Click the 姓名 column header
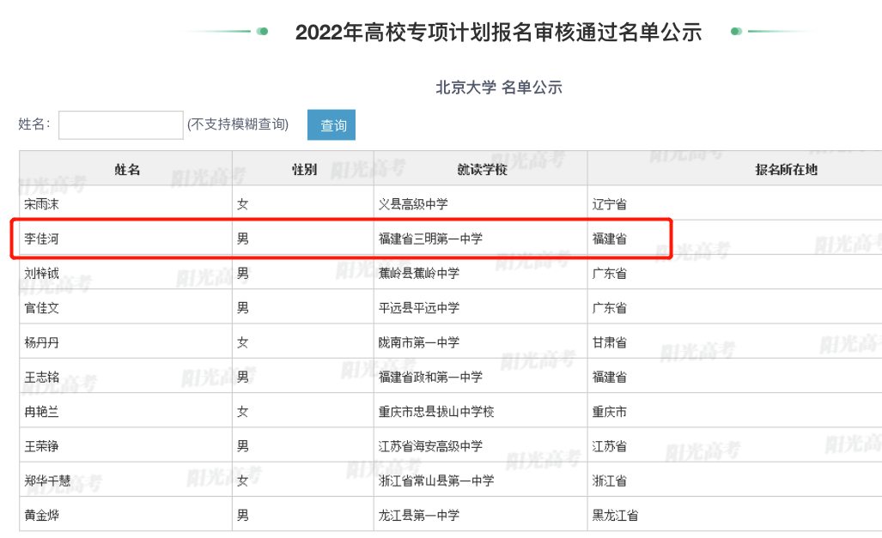This screenshot has width=882, height=538. point(127,169)
